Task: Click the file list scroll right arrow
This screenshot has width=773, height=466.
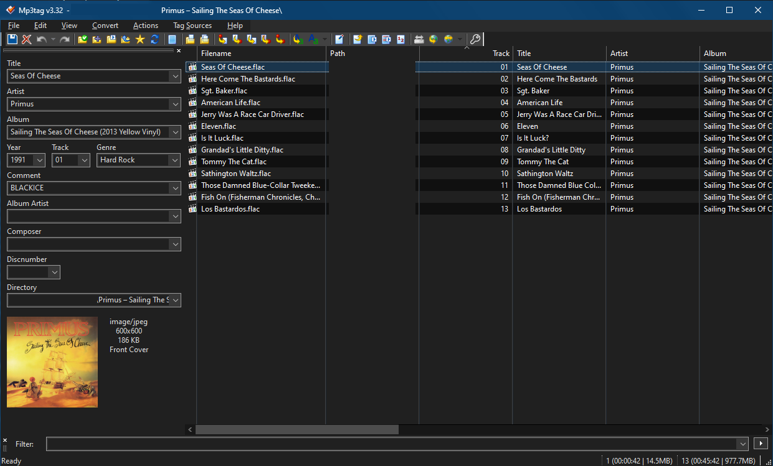Action: pos(767,429)
